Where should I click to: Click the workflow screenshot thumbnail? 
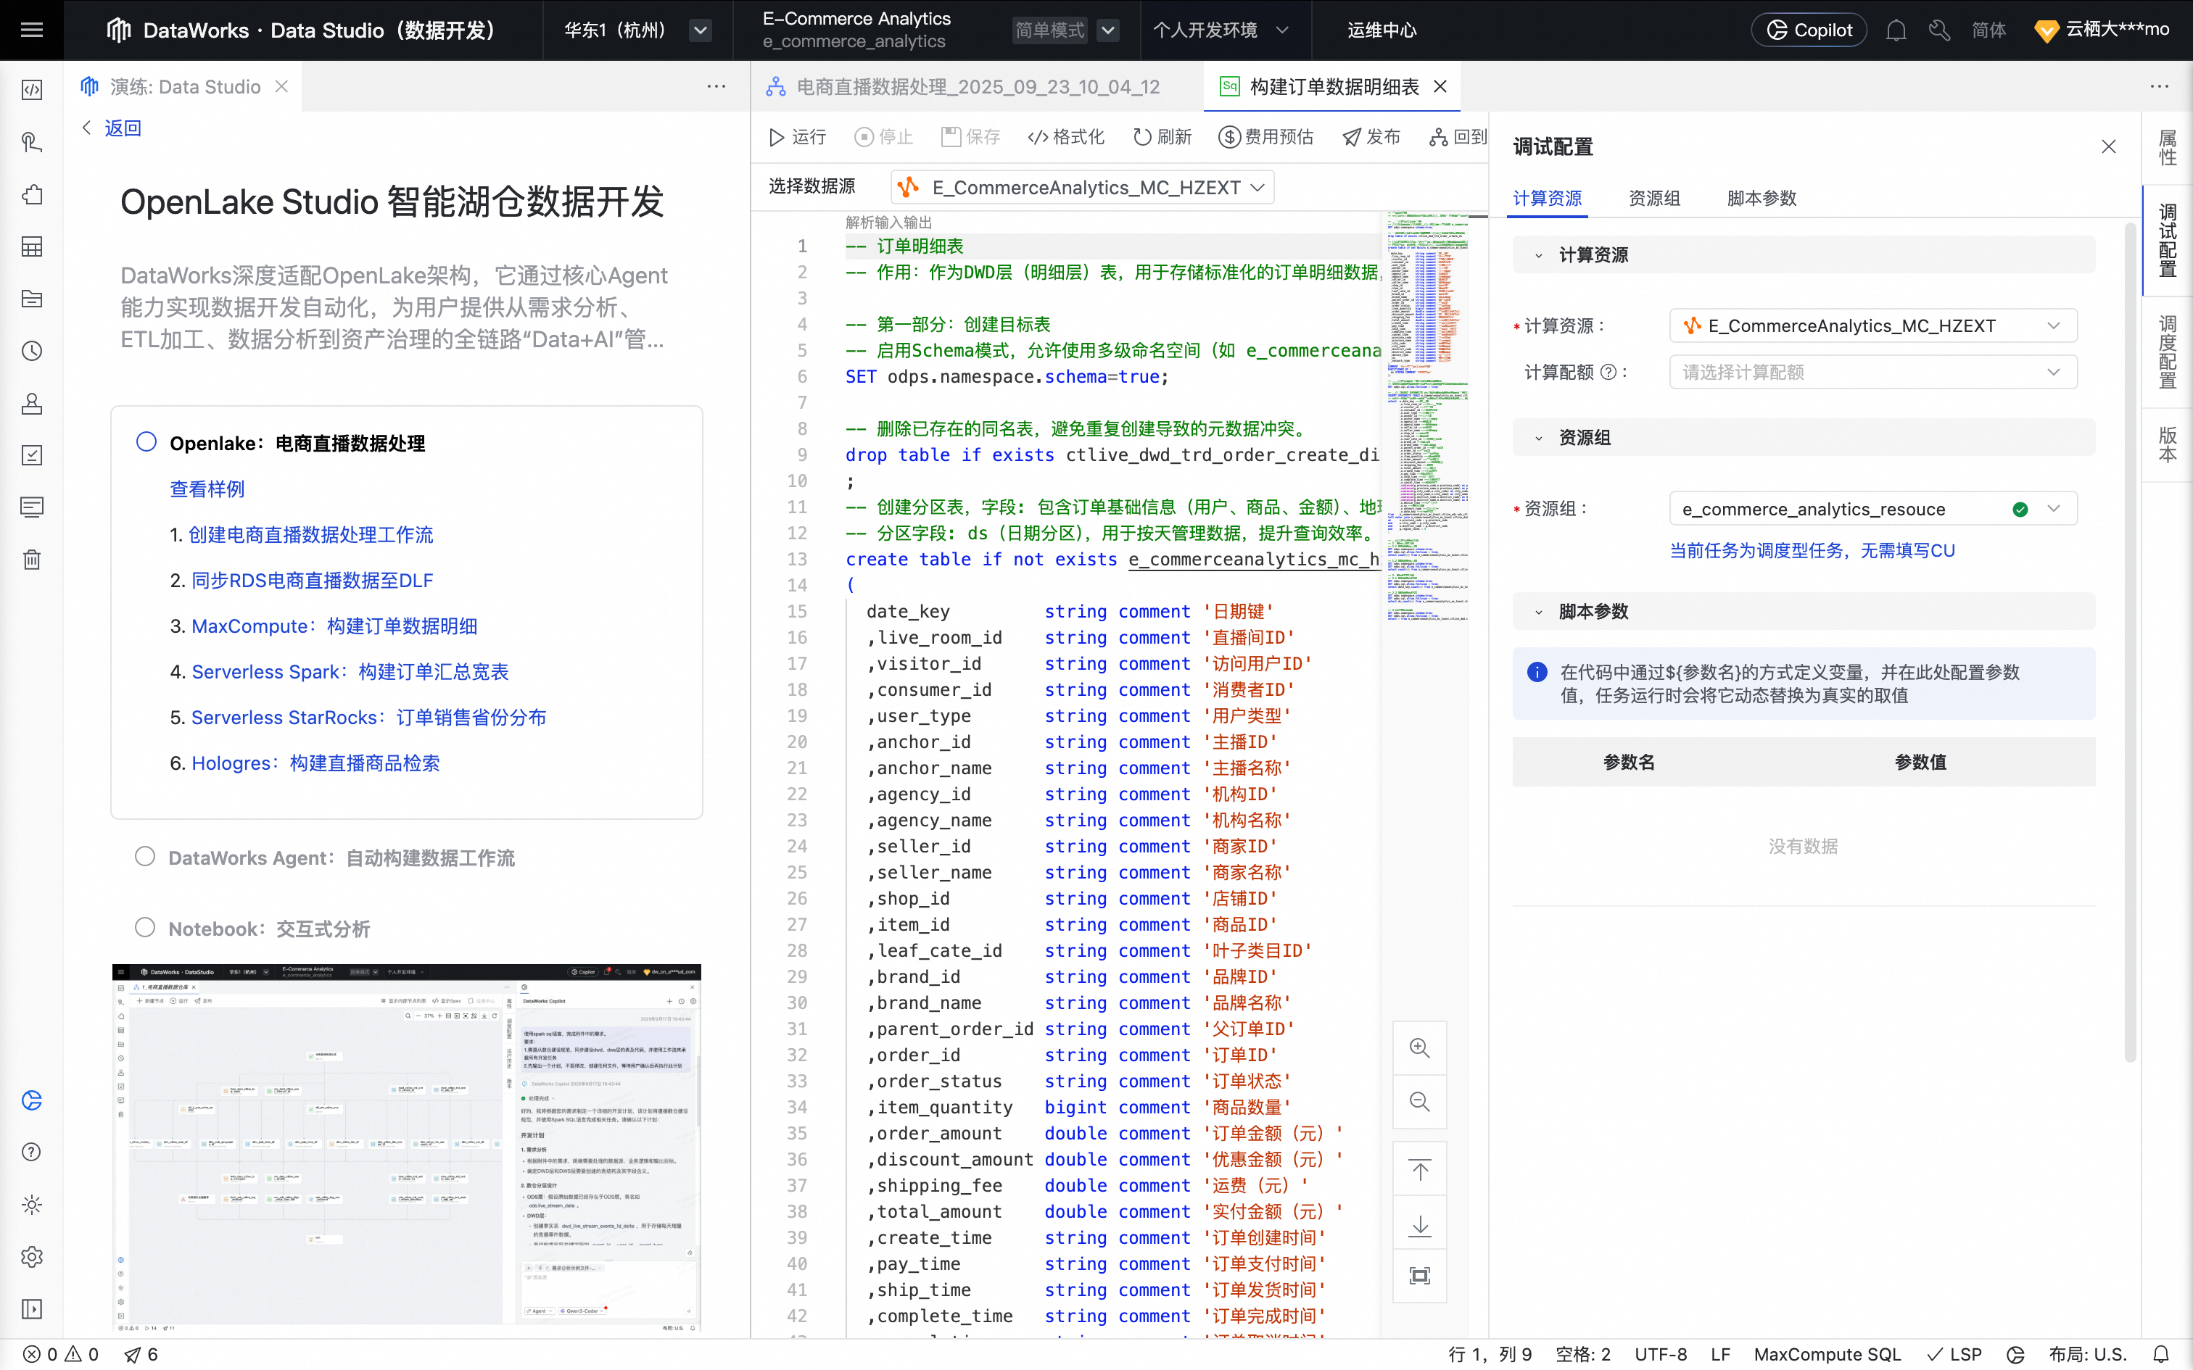[x=406, y=1147]
